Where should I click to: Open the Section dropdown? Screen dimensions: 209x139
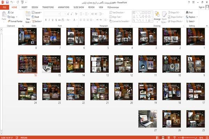(37, 21)
